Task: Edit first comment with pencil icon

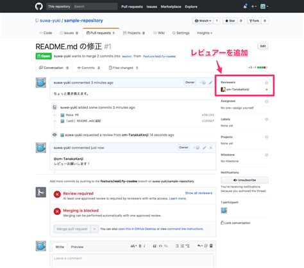Action: tap(210, 83)
